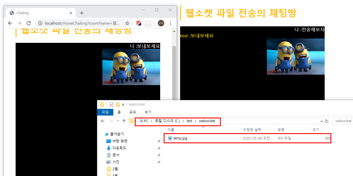Open the 보기 ribbon tab
Viewport: 353px width, 176px height.
(148, 112)
